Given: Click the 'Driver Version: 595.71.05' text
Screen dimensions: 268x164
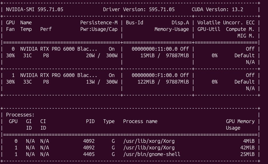Looking at the screenshot, I should pyautogui.click(x=139, y=9).
